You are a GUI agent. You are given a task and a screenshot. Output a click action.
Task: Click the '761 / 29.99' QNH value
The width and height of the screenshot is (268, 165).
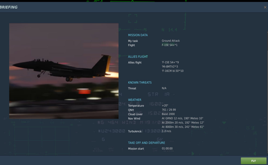[x=169, y=110]
